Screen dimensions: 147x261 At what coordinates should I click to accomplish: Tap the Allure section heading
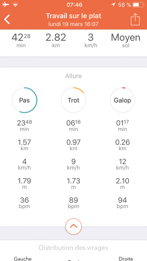(74, 76)
